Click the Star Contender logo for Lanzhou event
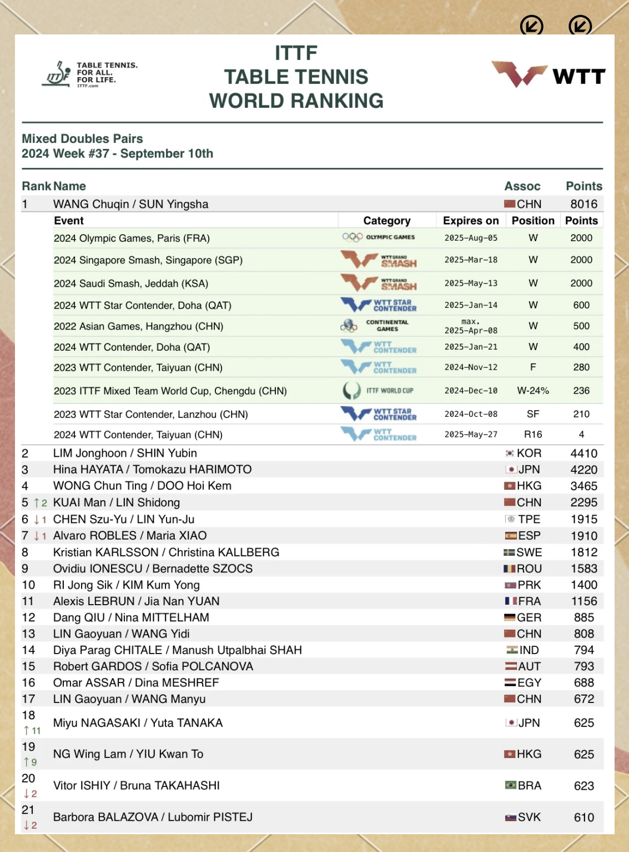The height and width of the screenshot is (852, 629). click(x=379, y=414)
